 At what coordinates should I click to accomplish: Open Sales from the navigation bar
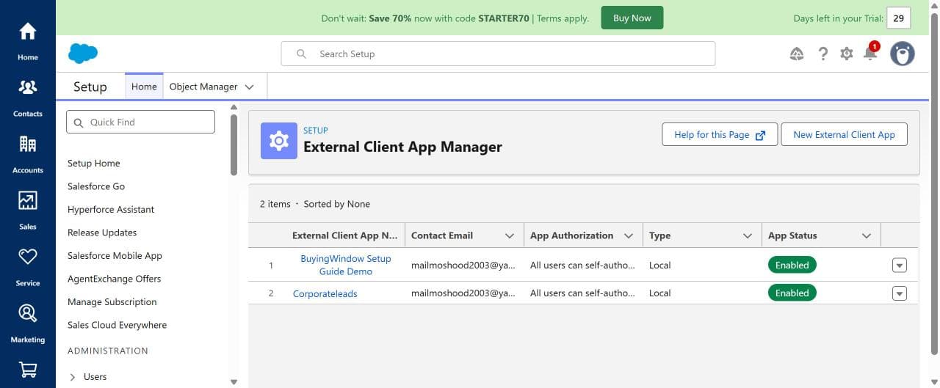pyautogui.click(x=28, y=211)
